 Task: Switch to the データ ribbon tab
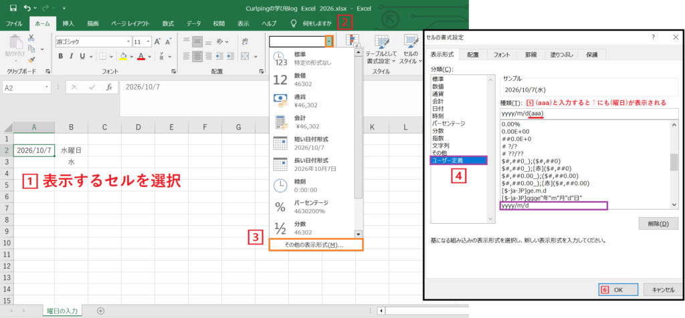[193, 23]
